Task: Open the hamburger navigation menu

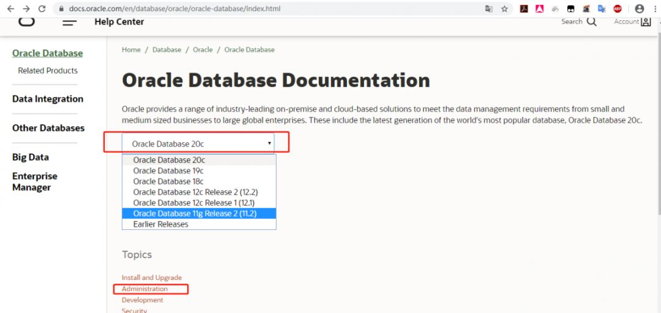Action: pyautogui.click(x=70, y=23)
